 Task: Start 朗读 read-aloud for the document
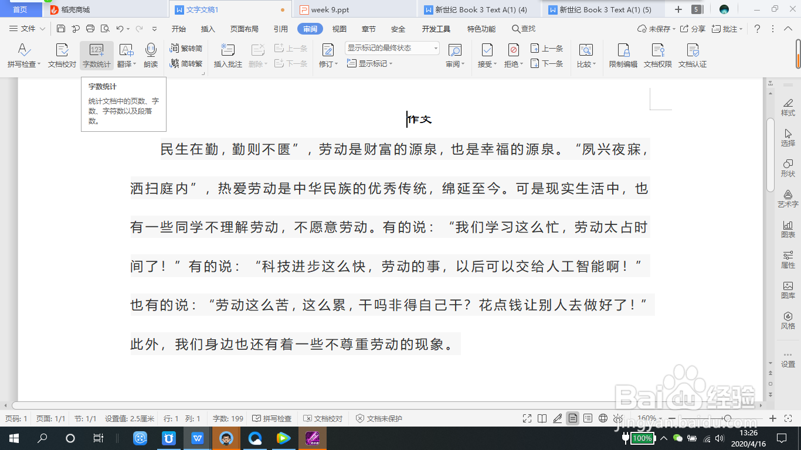151,56
